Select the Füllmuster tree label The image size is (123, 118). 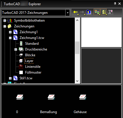click(33, 72)
